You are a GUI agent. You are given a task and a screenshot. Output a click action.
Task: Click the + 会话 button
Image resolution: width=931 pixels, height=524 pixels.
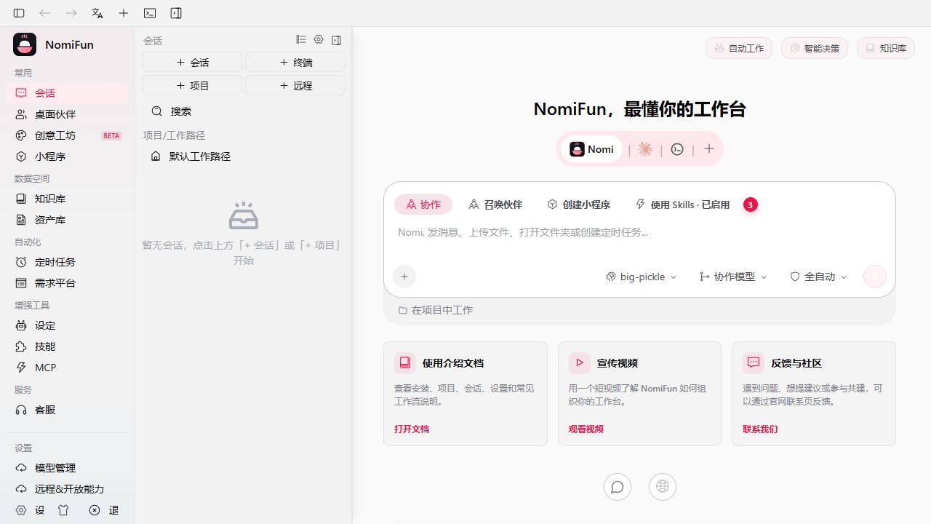pyautogui.click(x=192, y=63)
